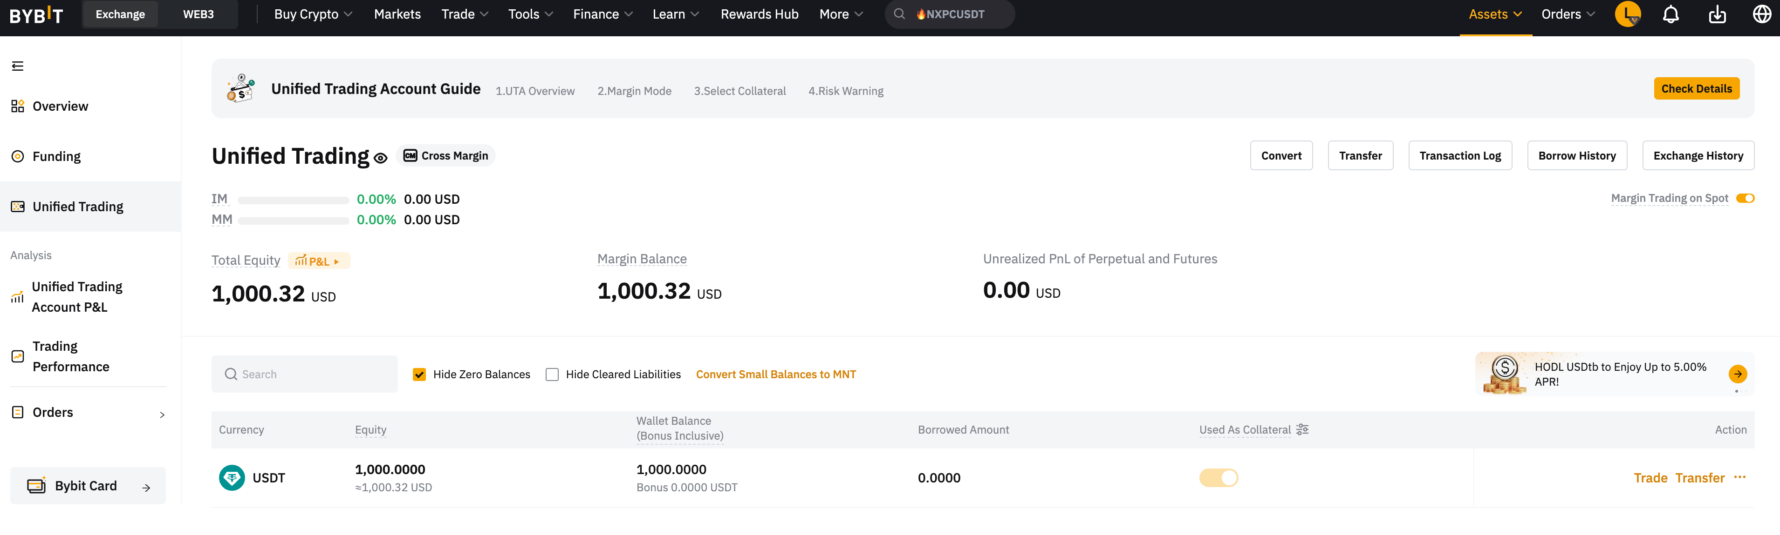
Task: Open Transaction Log
Action: pos(1460,156)
